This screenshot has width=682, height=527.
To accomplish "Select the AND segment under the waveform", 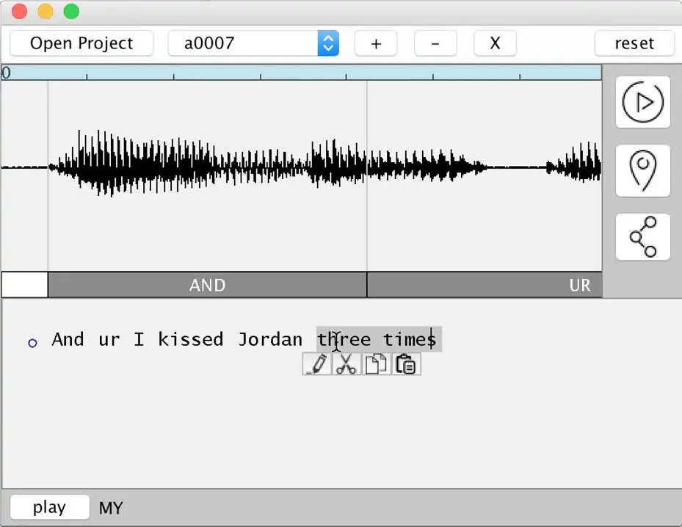I will pos(208,285).
